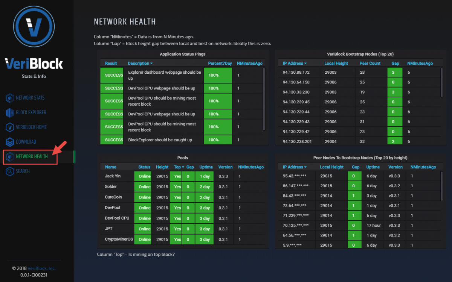The width and height of the screenshot is (452, 282).
Task: Click the Solder pool name
Action: coord(111,186)
